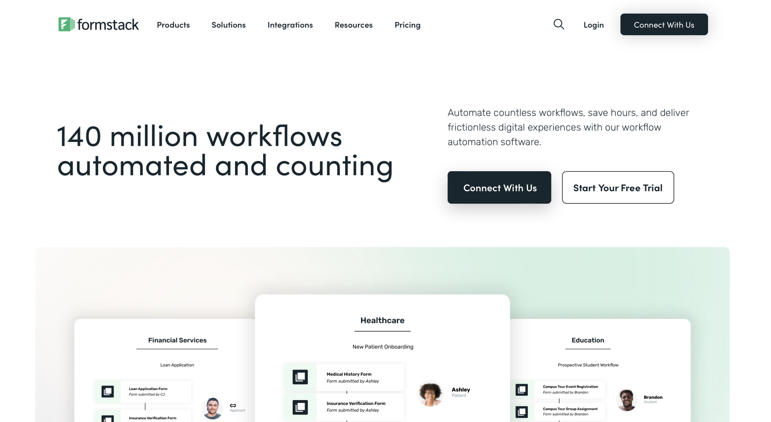771x422 pixels.
Task: Click the Financial Services workflow icon
Action: click(x=108, y=391)
